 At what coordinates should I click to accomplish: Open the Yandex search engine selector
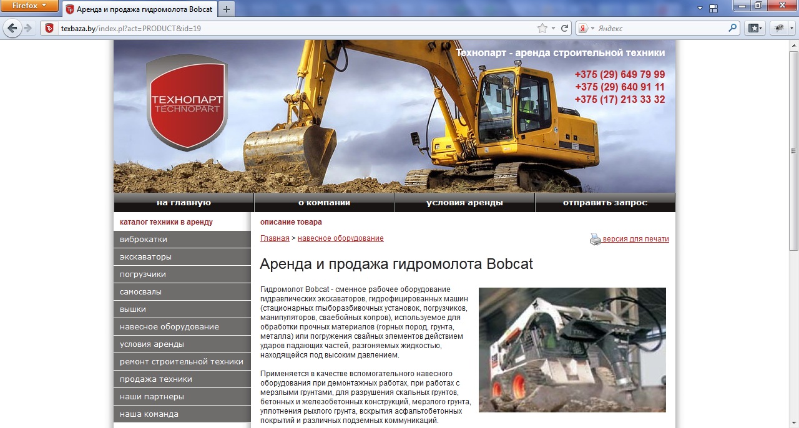[x=585, y=29]
